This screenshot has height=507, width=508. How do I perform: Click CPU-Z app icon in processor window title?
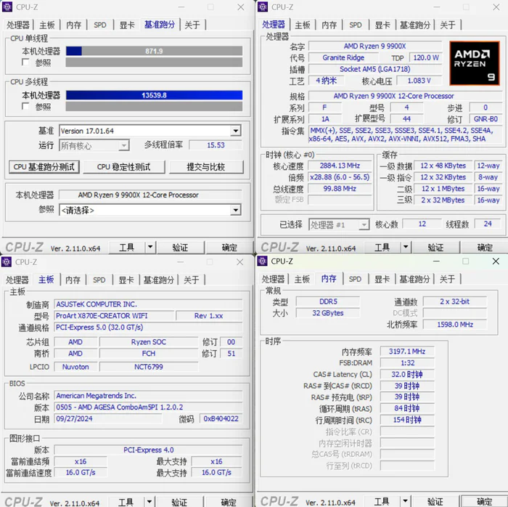(x=263, y=7)
